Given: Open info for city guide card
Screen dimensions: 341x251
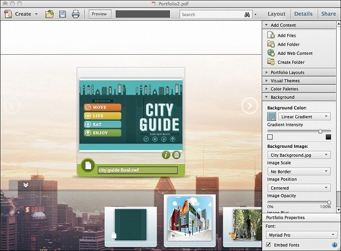Looking at the screenshot, I should coord(166,155).
